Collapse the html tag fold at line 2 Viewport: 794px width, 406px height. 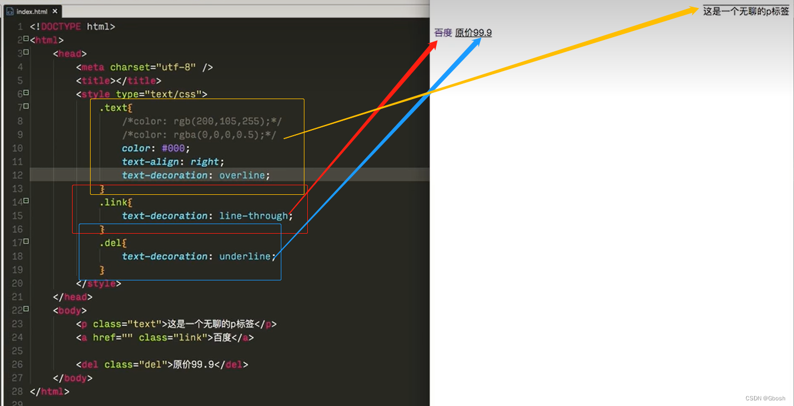tap(26, 39)
